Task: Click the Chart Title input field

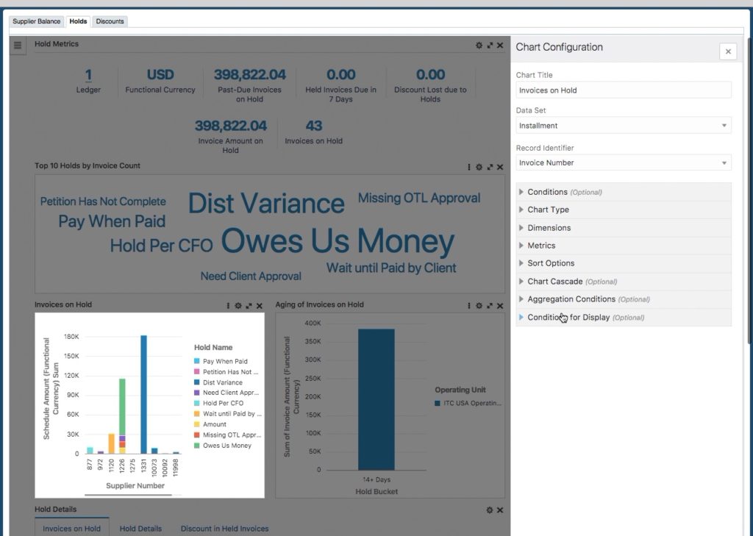Action: point(622,90)
